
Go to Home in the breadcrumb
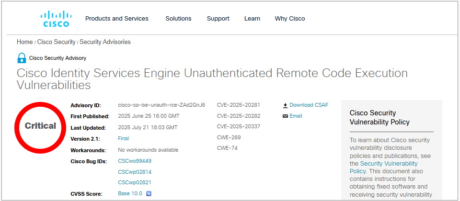pos(25,42)
